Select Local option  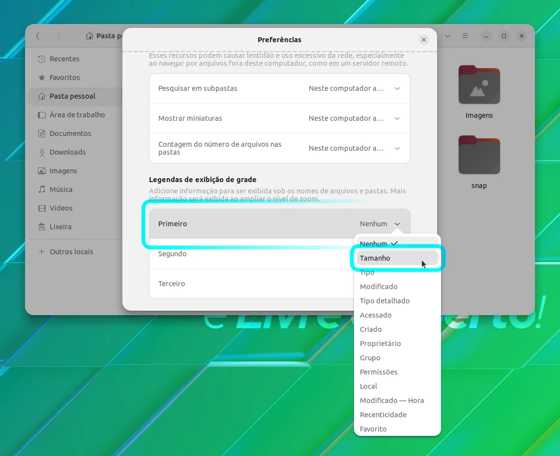click(397, 386)
